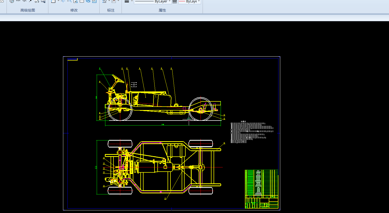389x213 pixels.
Task: Click the 属性 panel label
Action: point(162,10)
